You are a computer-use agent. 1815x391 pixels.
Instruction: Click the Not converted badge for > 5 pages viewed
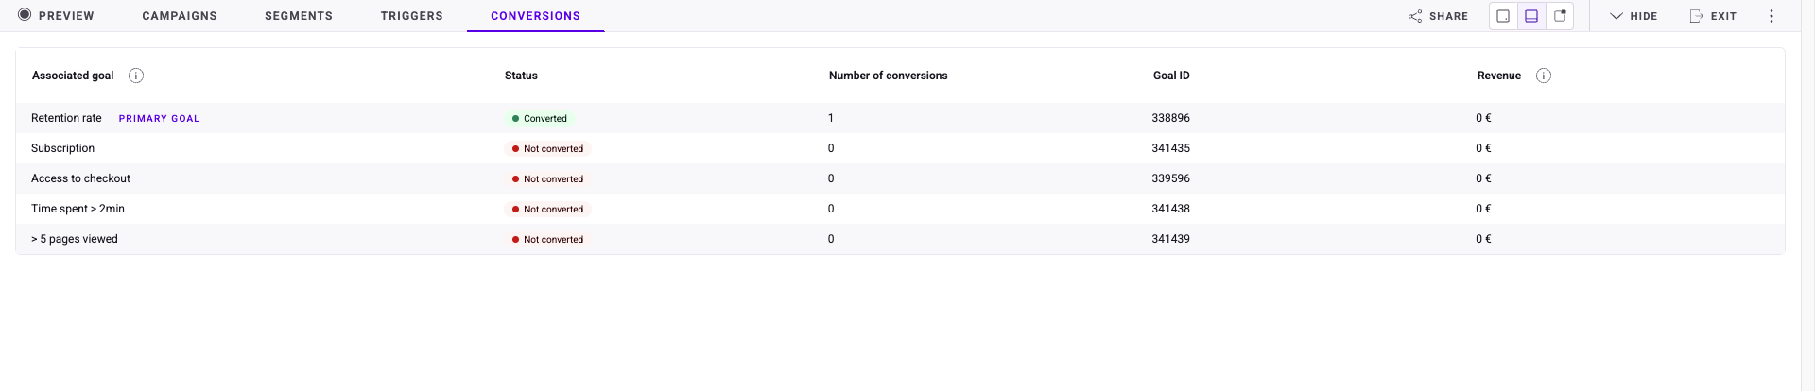(x=547, y=240)
